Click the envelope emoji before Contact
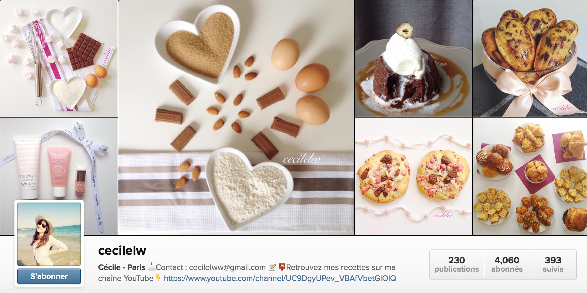The width and height of the screenshot is (587, 293). (151, 266)
